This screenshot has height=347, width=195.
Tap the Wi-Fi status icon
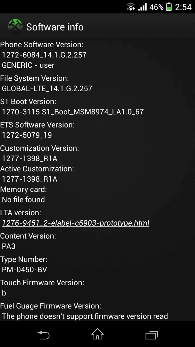coord(131,7)
